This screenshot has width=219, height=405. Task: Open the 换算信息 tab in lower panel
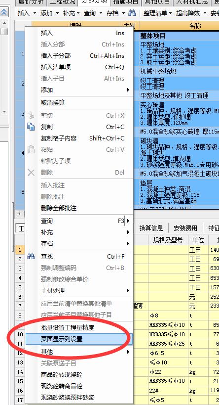[x=151, y=228]
